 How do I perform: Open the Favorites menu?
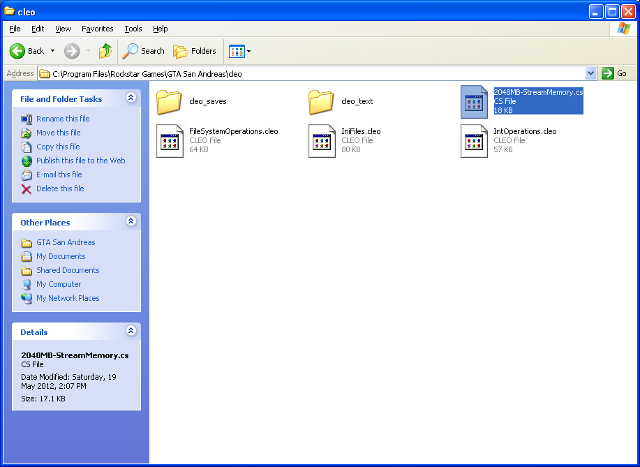97,29
